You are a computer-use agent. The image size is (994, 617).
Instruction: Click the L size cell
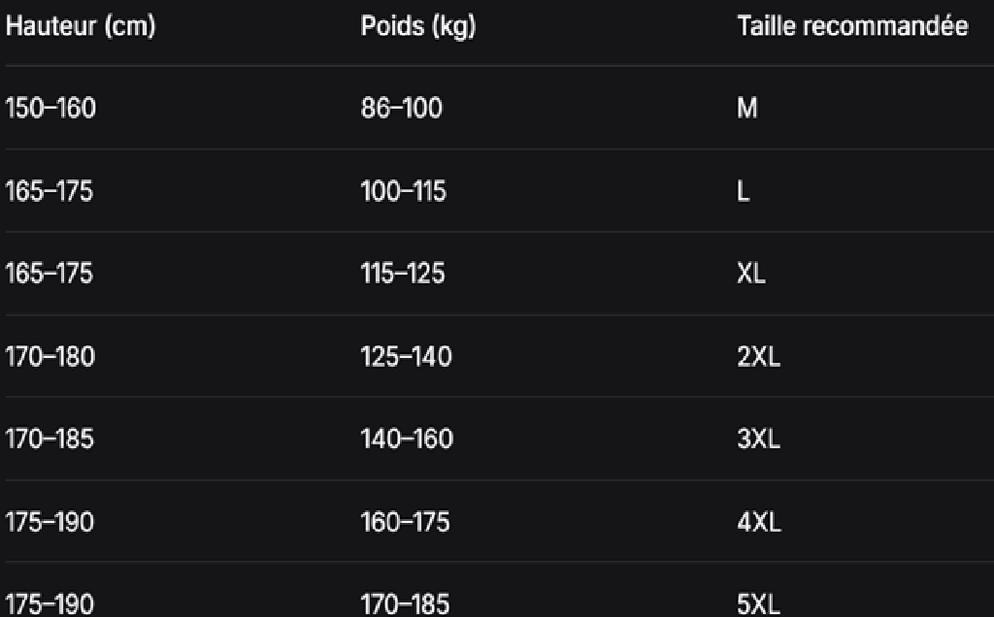point(744,191)
